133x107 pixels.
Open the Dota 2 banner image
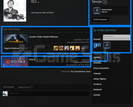pyautogui.click(x=15, y=61)
